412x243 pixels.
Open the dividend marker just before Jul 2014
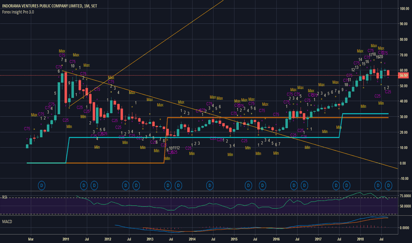click(x=210, y=186)
